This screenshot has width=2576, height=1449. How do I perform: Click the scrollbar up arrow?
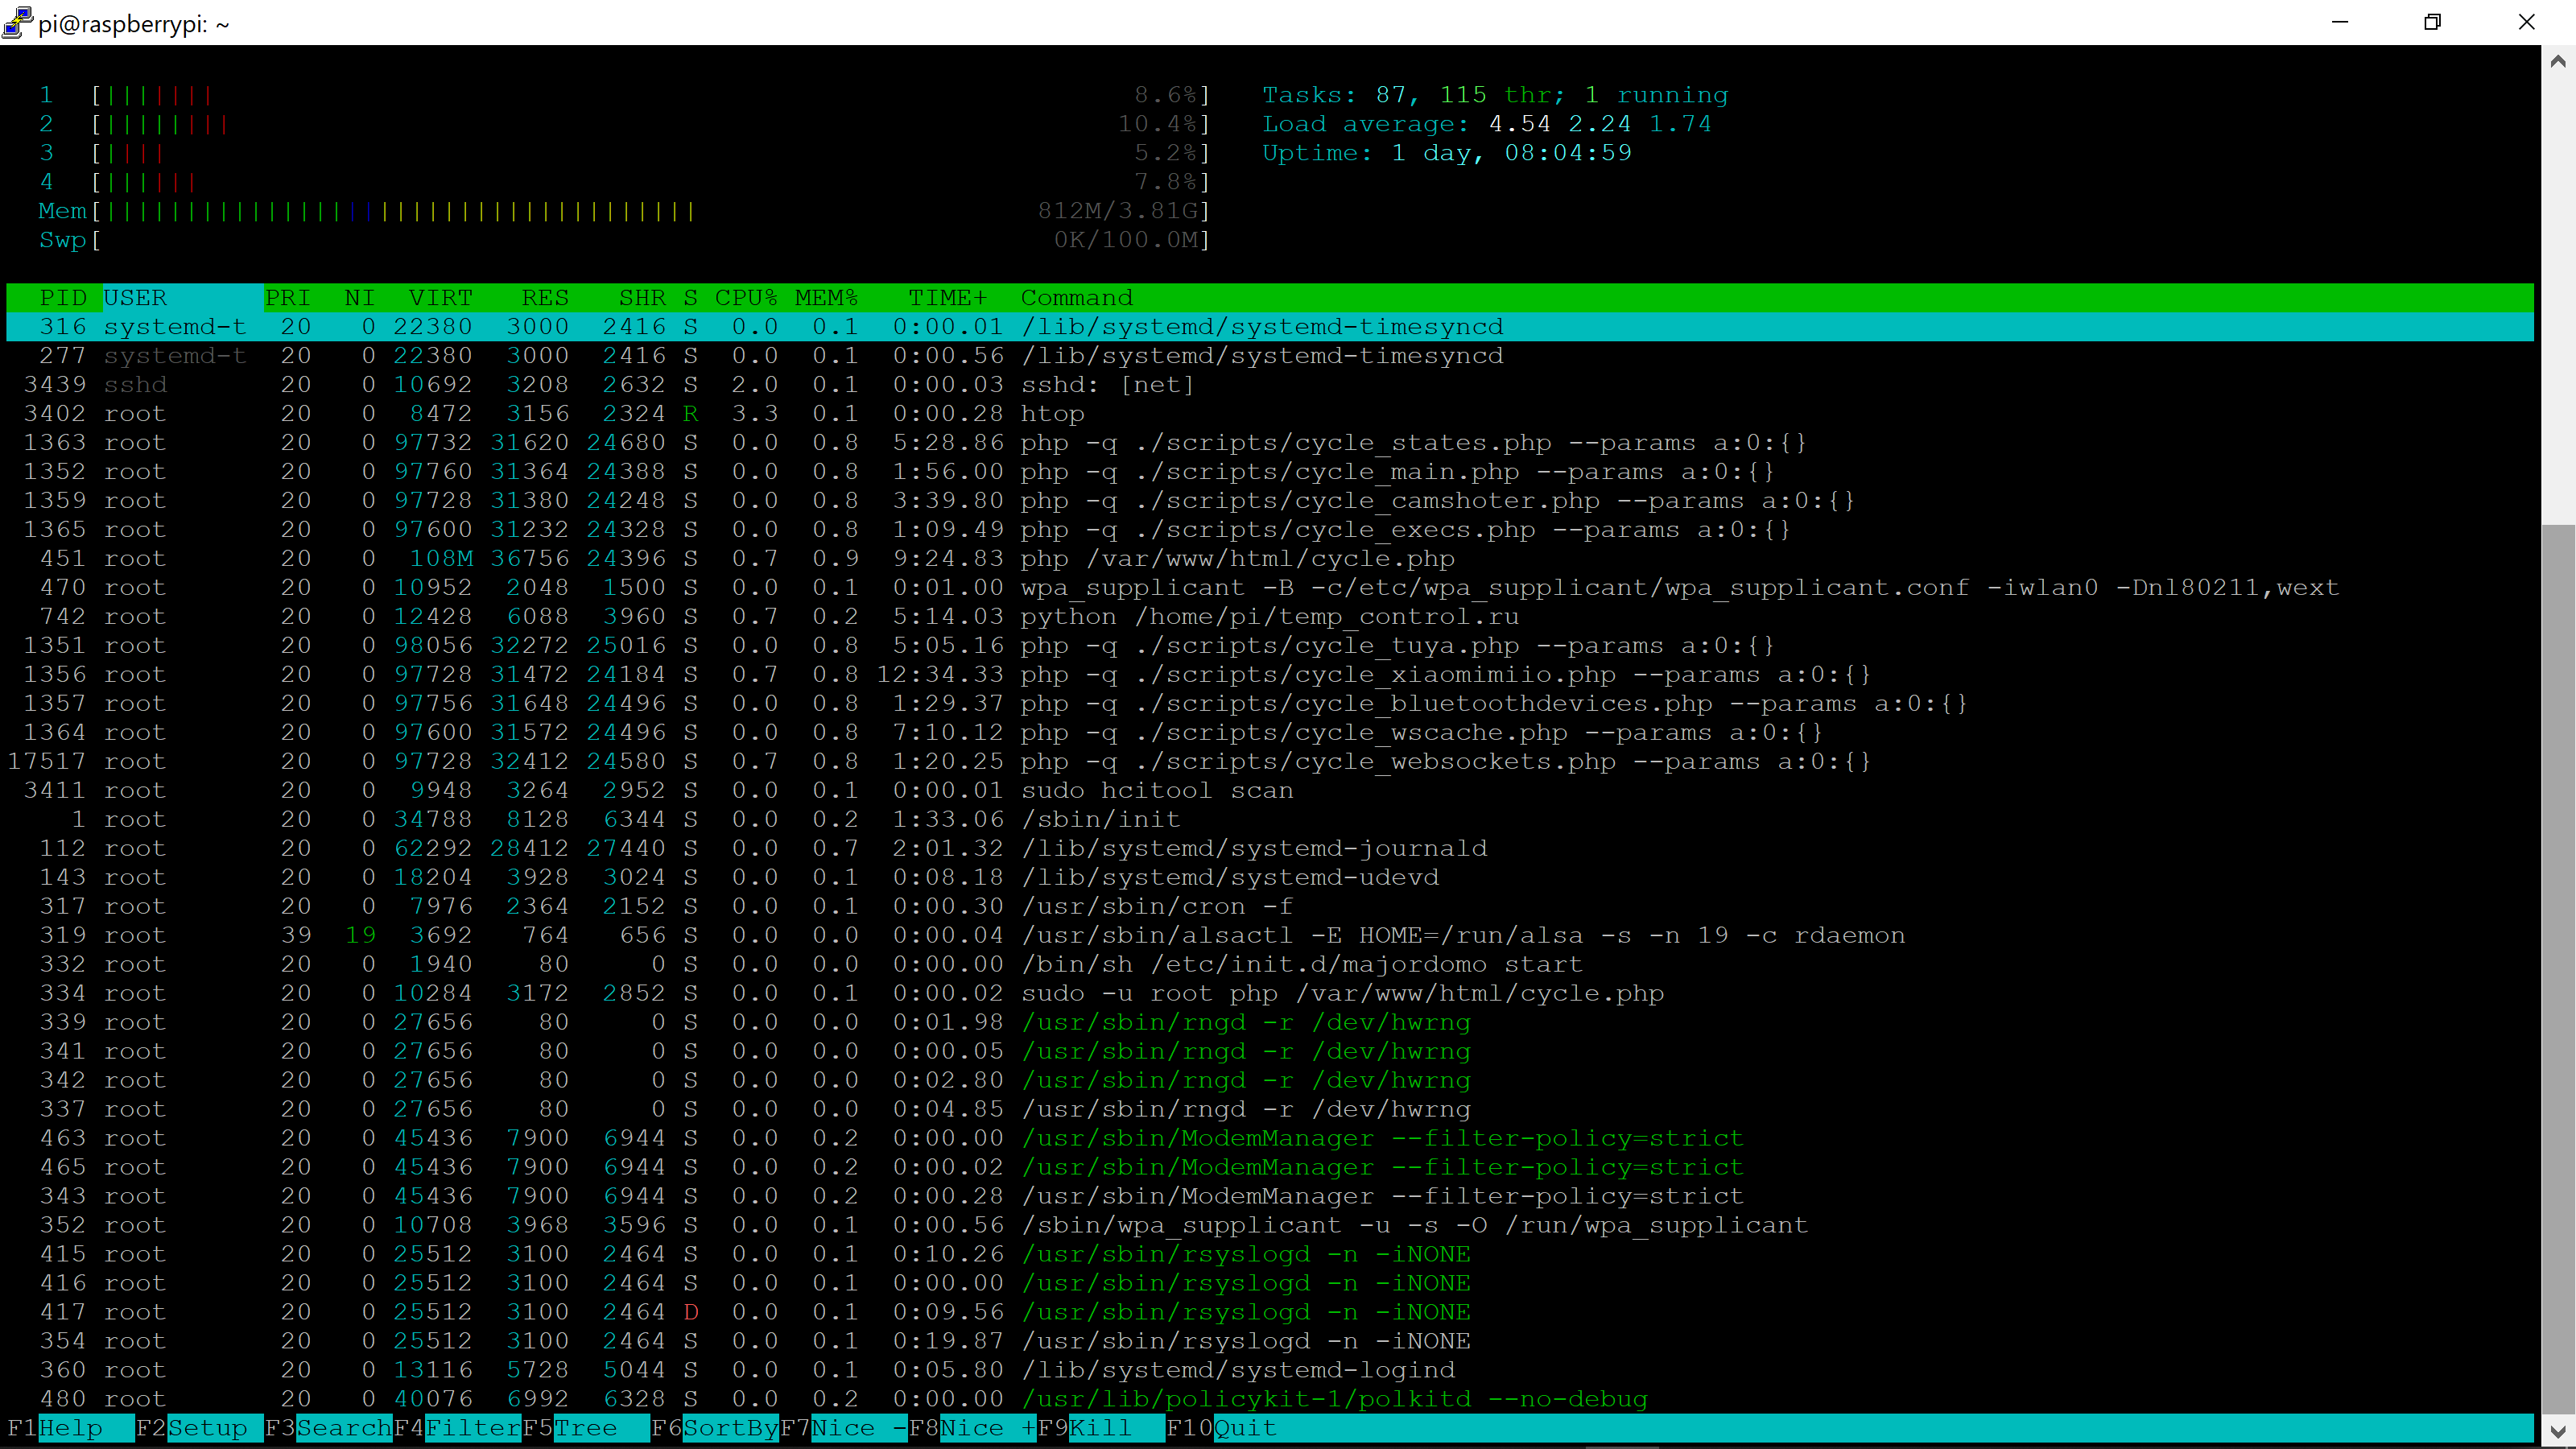coord(2560,60)
